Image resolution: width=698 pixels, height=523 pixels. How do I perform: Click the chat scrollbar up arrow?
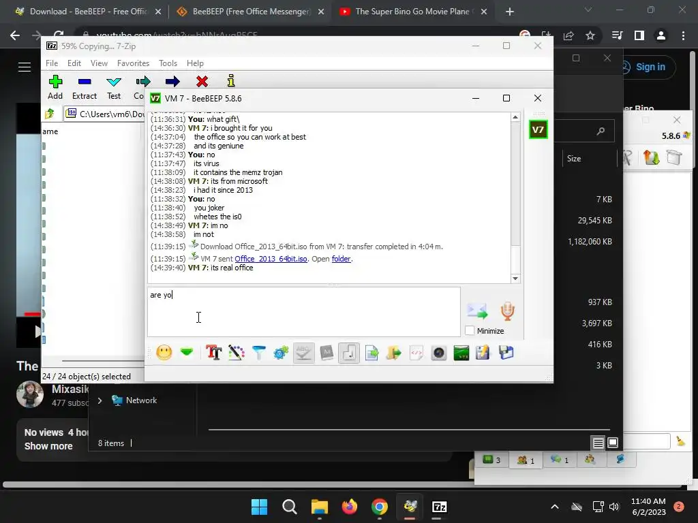point(515,117)
